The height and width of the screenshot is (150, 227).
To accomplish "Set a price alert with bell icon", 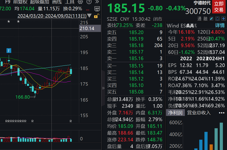I will point(218,19).
